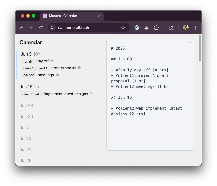Open the 1Password extension icon
217x186 pixels.
pos(137,28)
